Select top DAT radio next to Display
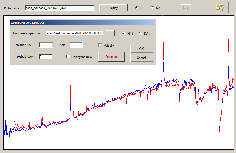 [x=152, y=8]
